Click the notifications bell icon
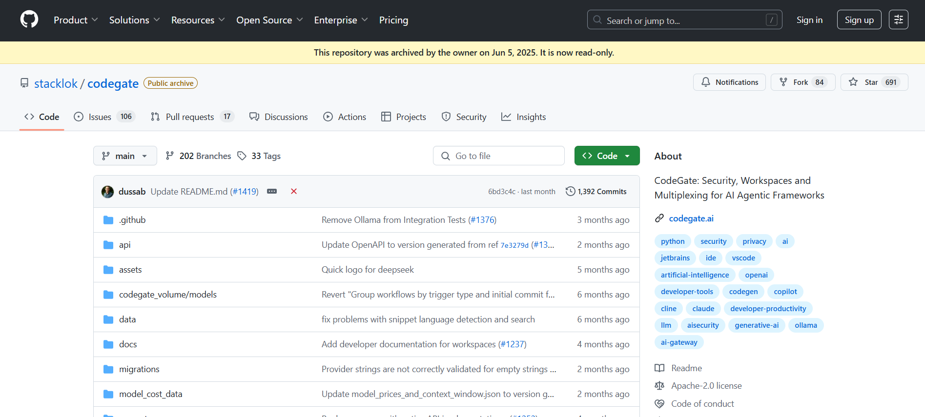The width and height of the screenshot is (925, 417). (706, 82)
